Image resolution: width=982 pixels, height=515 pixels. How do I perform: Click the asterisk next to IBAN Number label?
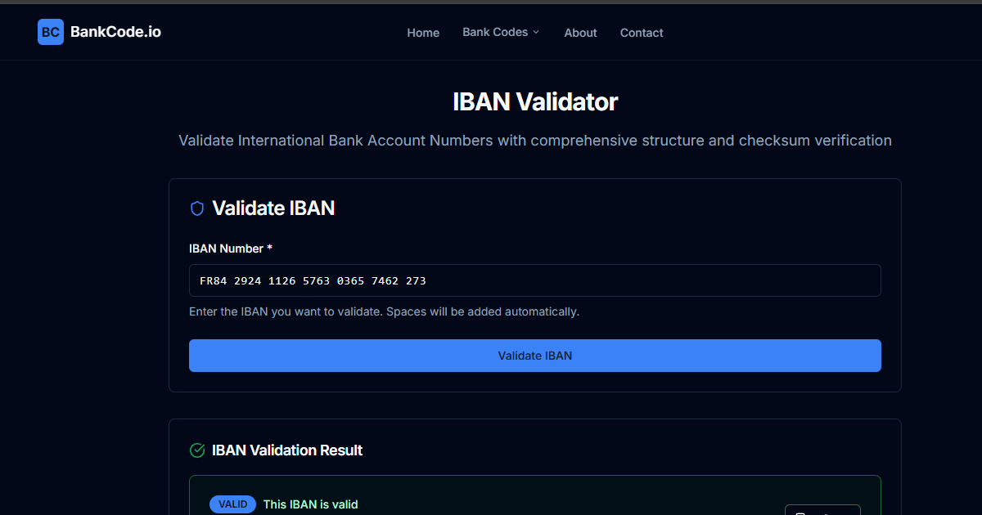coord(268,248)
